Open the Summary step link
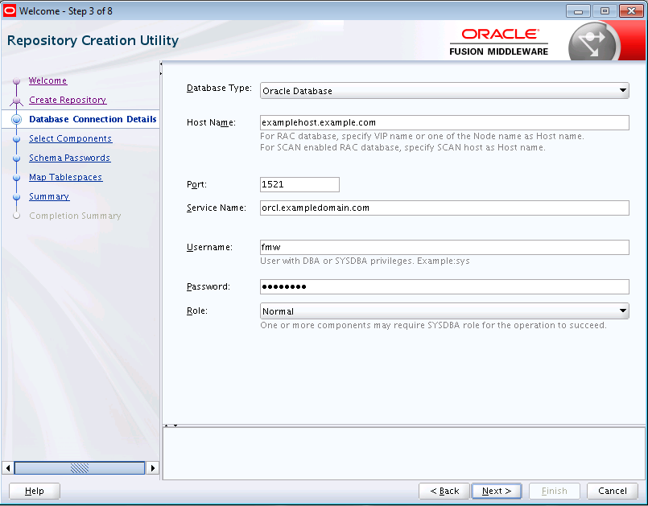The image size is (648, 506). click(x=49, y=196)
